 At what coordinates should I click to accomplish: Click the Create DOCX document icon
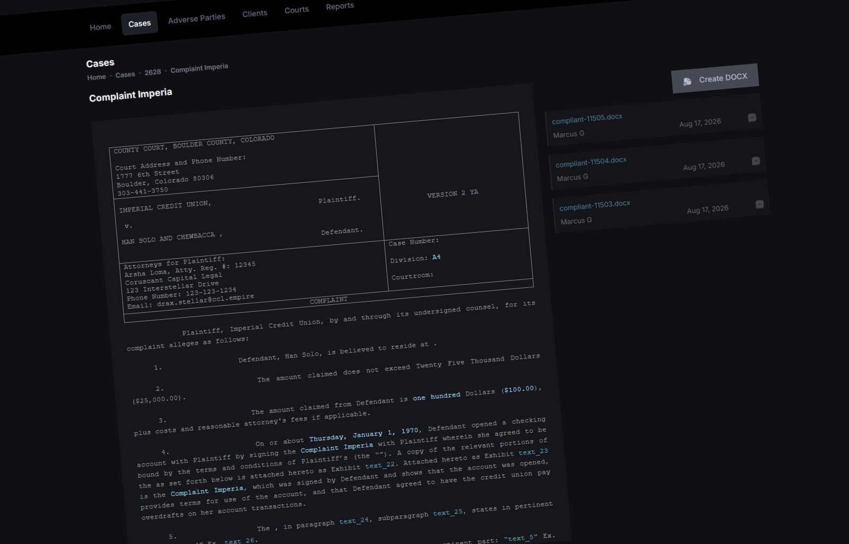[687, 81]
